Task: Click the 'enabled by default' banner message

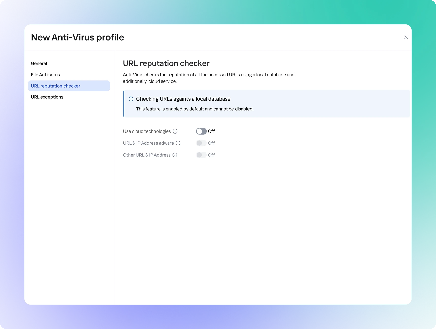Action: click(x=195, y=109)
